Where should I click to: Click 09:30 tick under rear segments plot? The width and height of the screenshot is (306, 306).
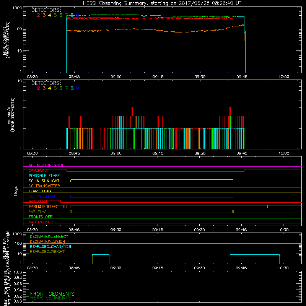click(x=200, y=153)
